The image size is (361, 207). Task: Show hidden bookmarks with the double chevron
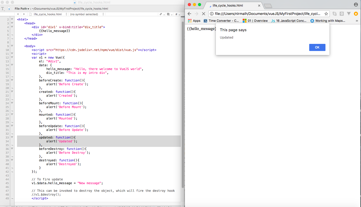click(357, 21)
